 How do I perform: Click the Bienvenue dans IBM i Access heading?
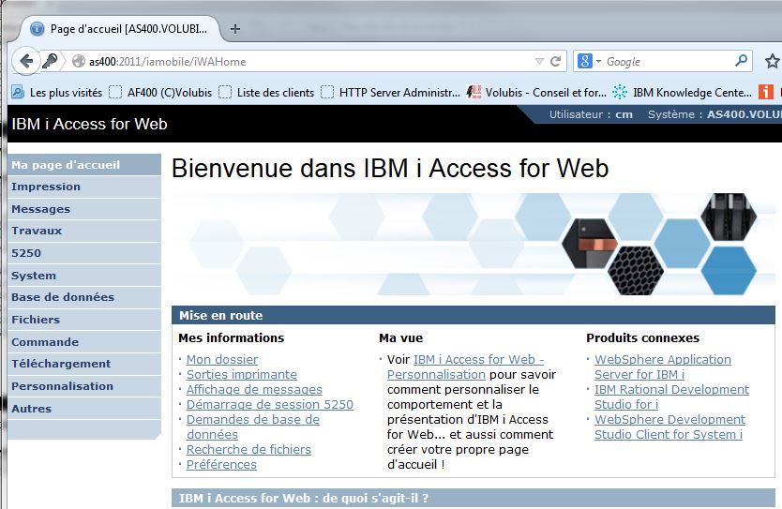390,168
